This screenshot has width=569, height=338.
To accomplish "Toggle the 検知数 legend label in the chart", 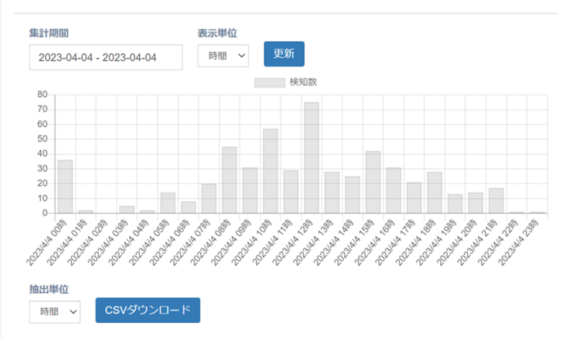I will tap(303, 82).
